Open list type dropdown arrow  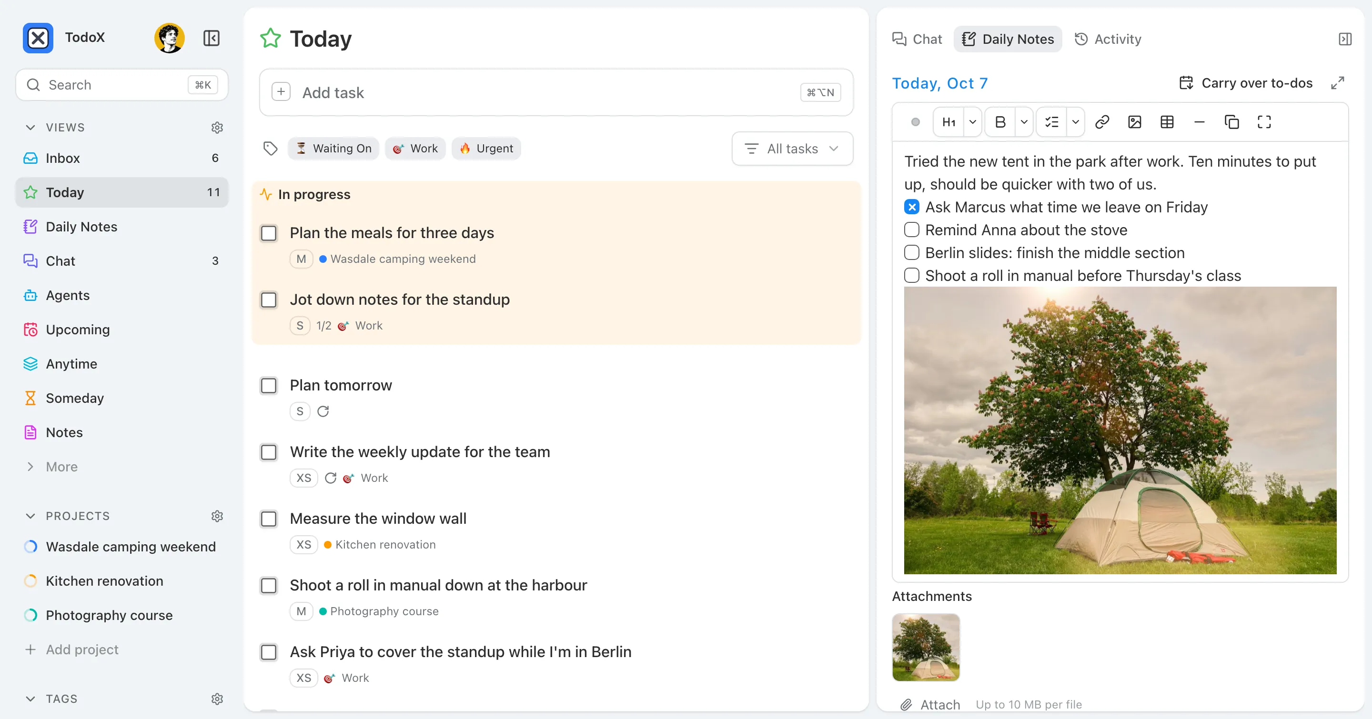click(1075, 122)
